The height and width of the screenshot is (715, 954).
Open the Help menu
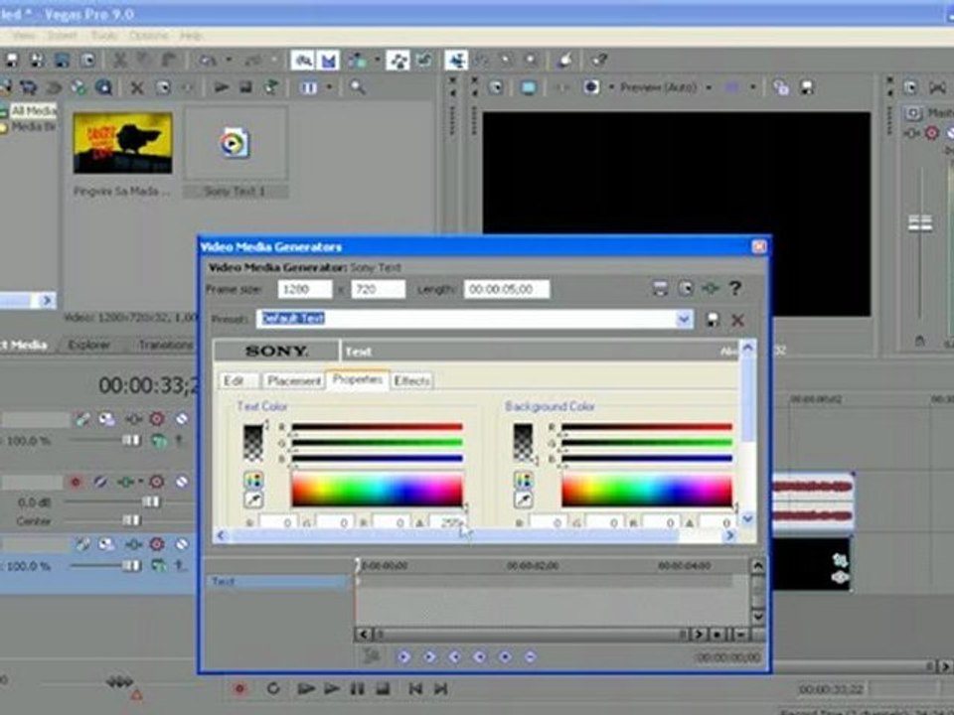(191, 36)
